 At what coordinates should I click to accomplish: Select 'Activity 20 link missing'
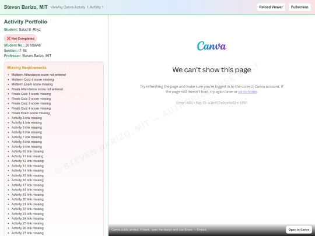pos(27,199)
